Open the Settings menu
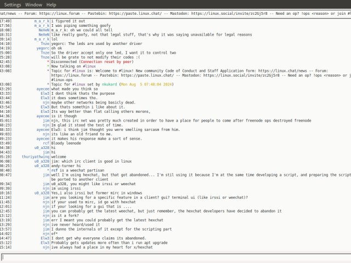Viewport: 351px width, 263px height. point(13,4)
